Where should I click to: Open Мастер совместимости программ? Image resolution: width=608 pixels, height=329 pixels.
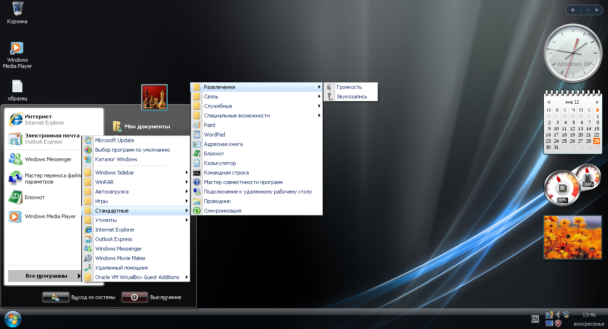[257, 182]
